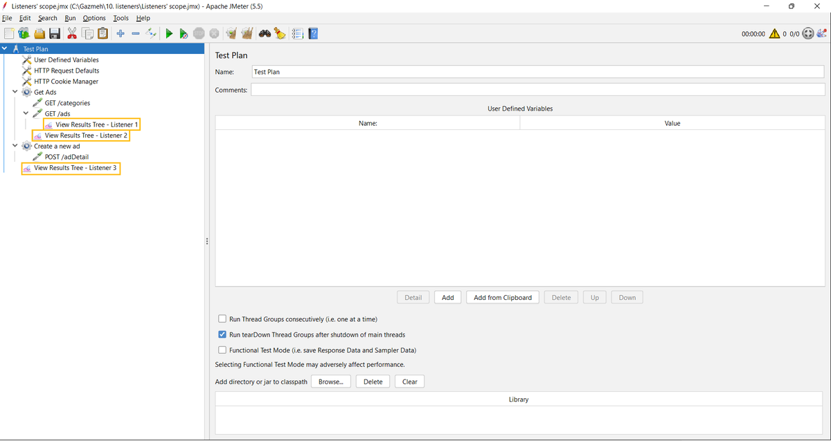Screen dimensions: 831x441
Task: Click the Search binoculars icon
Action: [x=265, y=33]
